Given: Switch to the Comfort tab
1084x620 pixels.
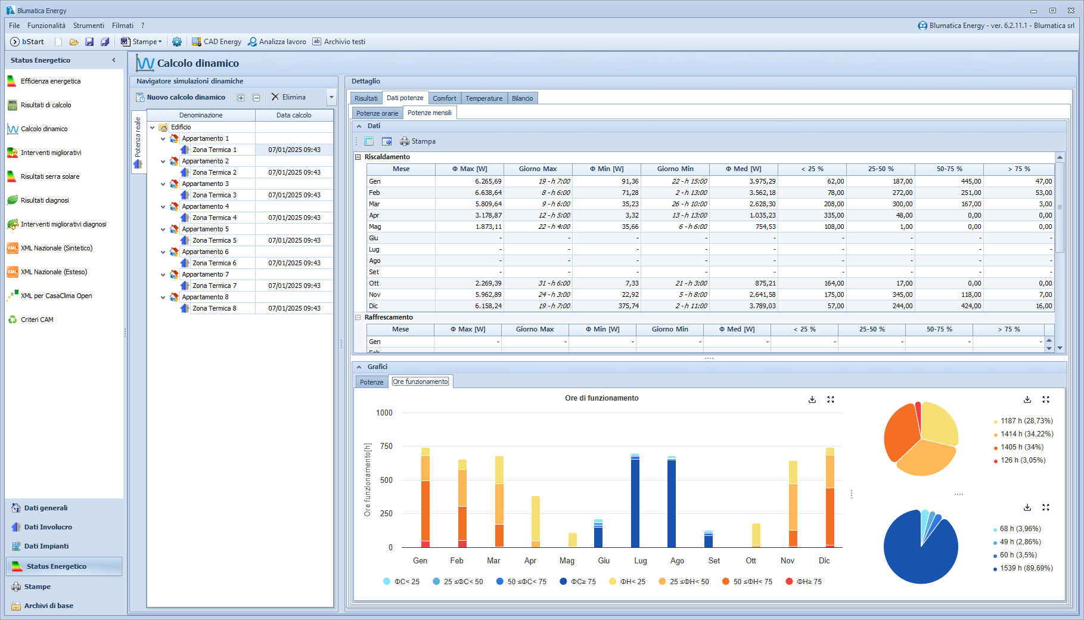Looking at the screenshot, I should [x=444, y=98].
